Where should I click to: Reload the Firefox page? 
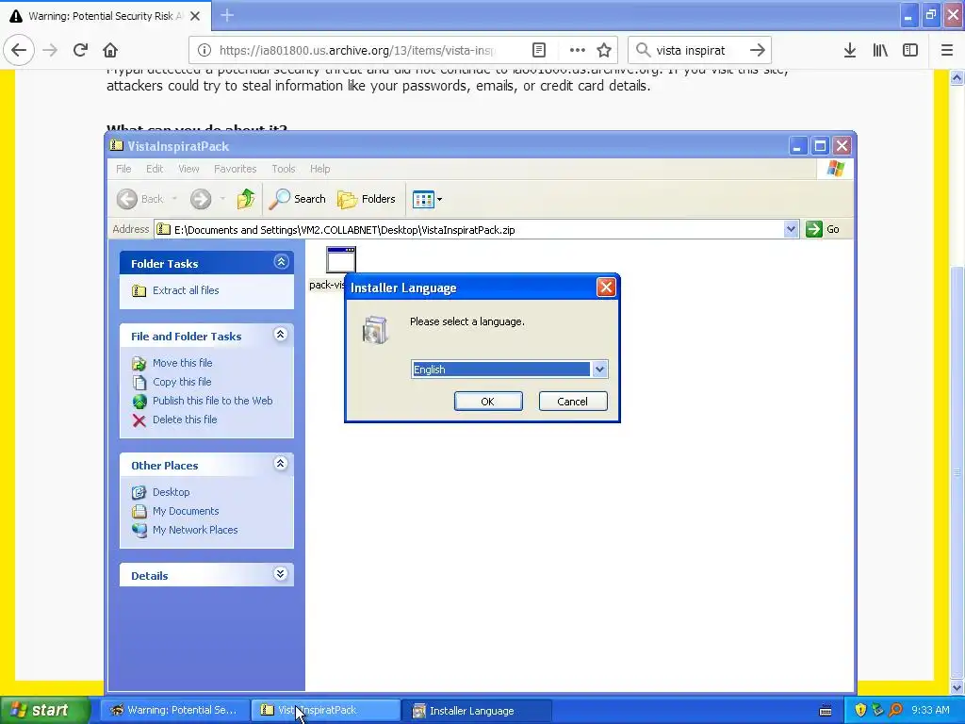(x=80, y=50)
